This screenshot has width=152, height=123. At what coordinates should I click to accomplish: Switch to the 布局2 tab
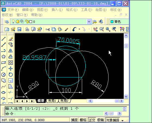coord(64,101)
